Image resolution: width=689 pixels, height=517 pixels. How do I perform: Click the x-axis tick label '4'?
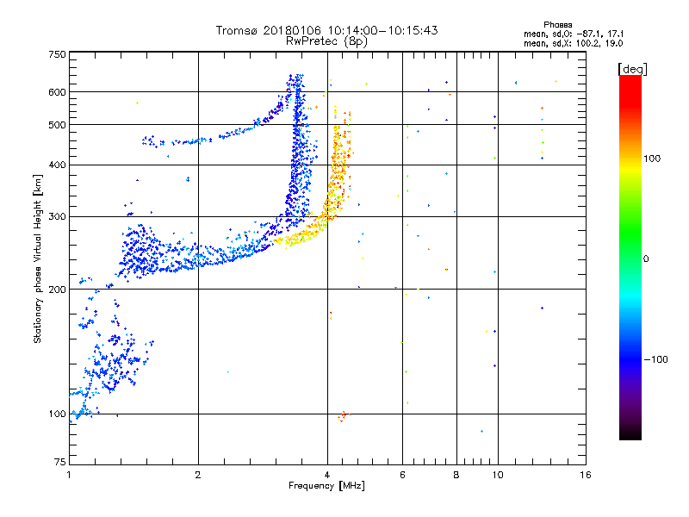[327, 475]
